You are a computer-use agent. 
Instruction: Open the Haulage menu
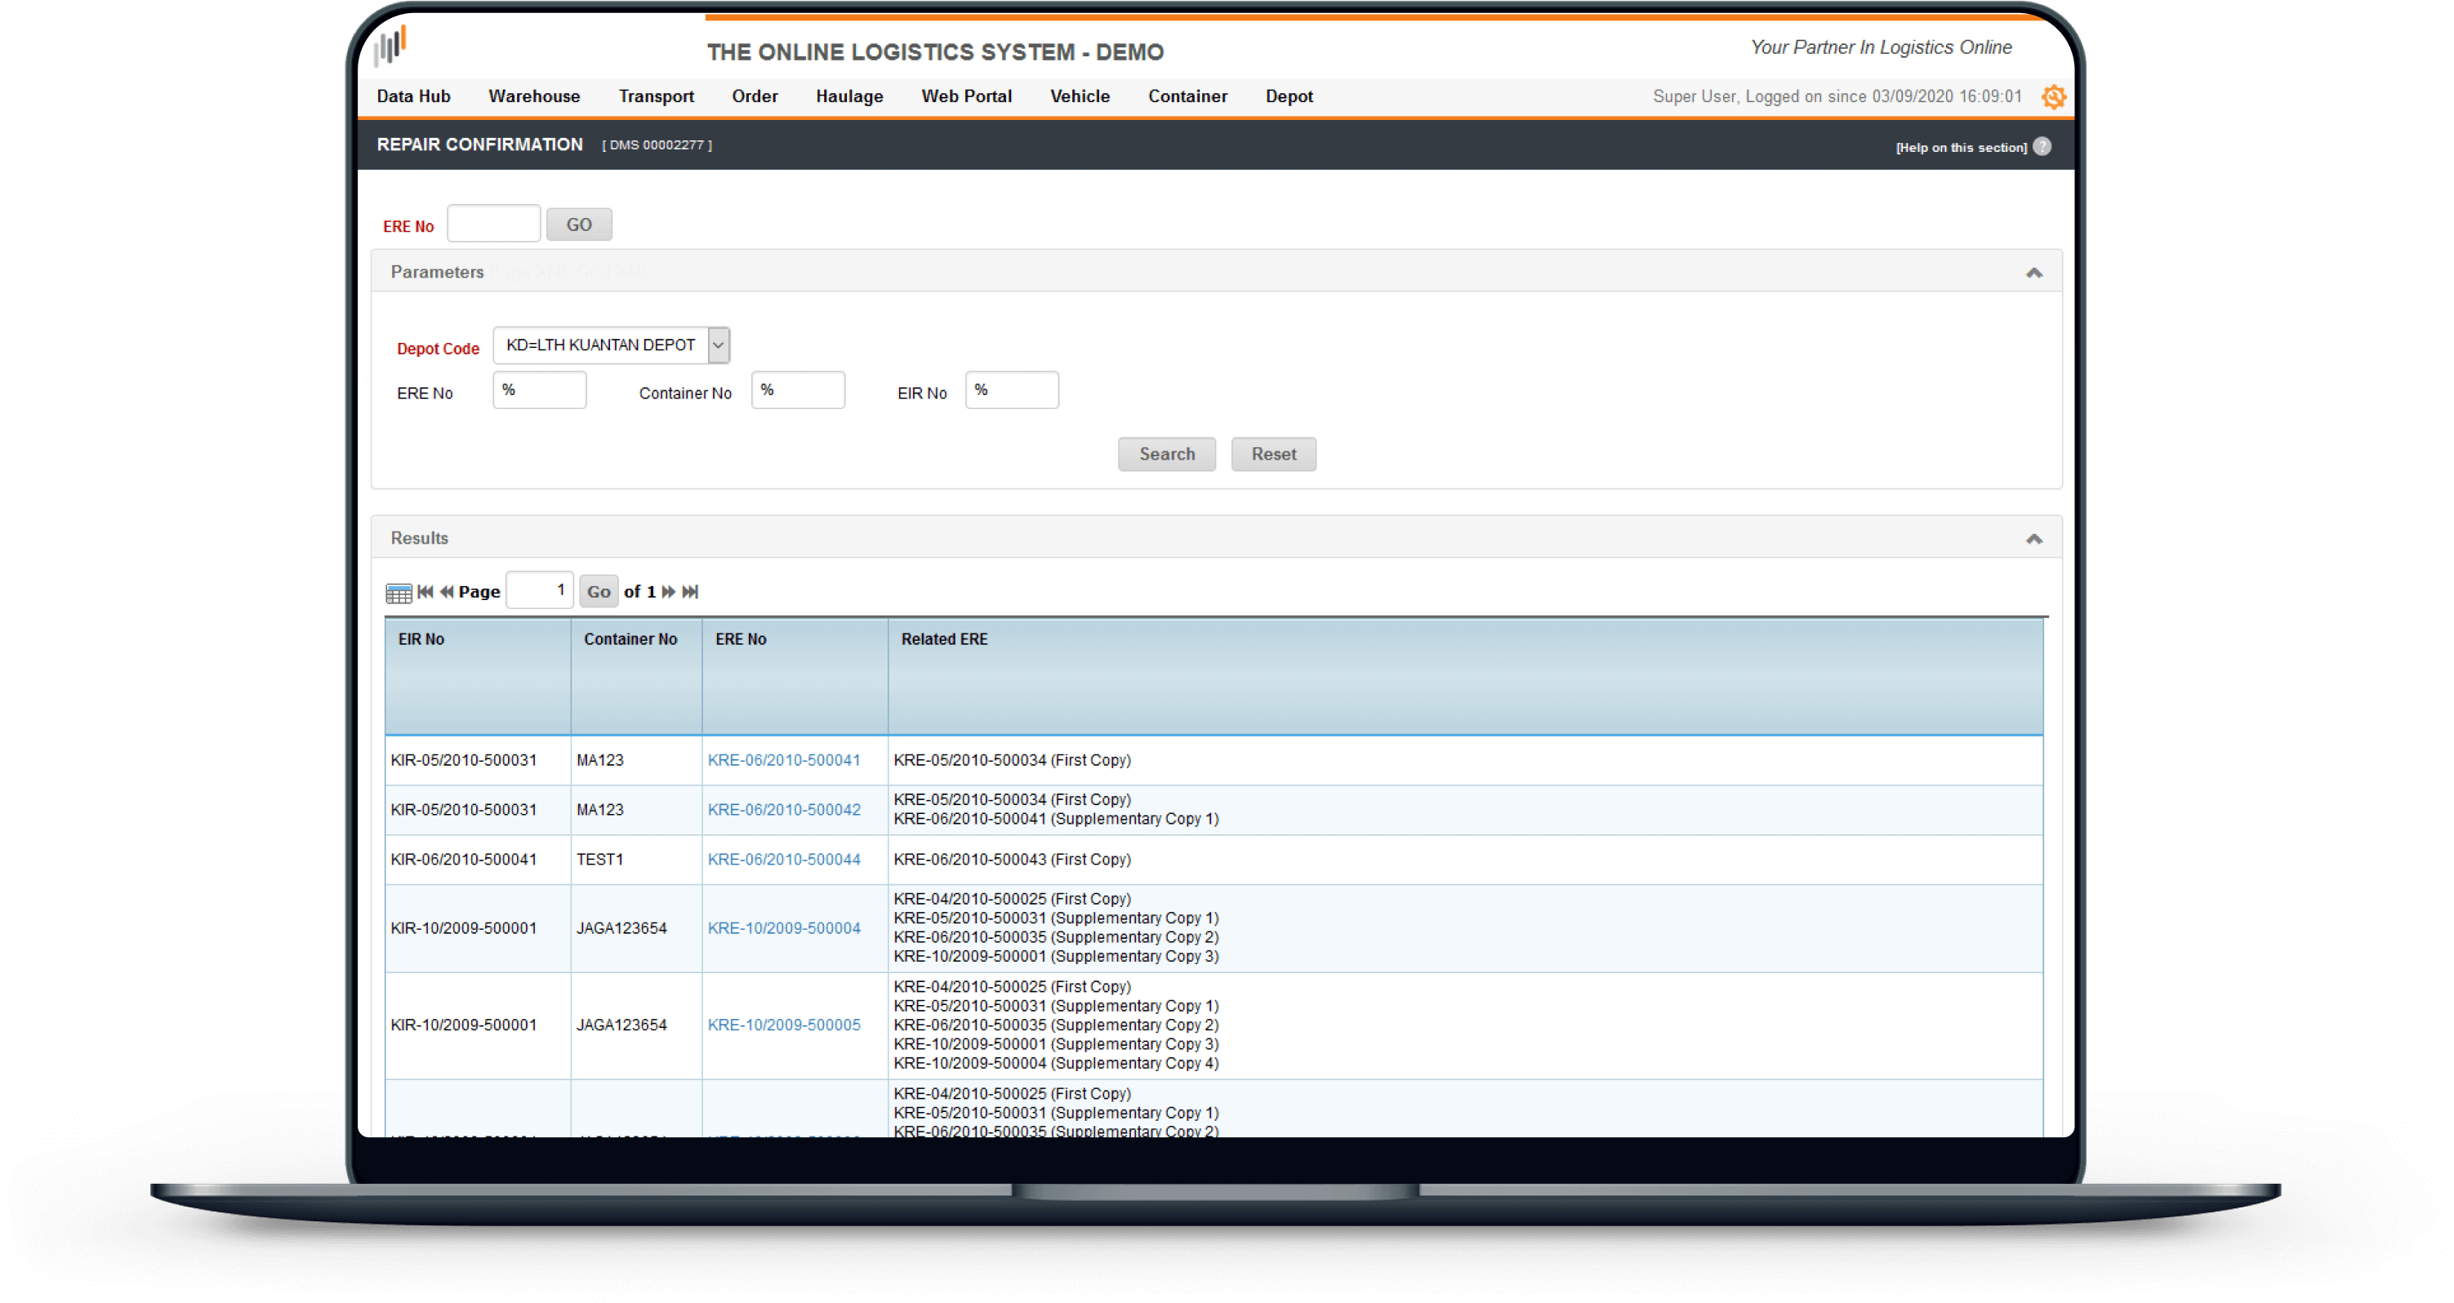(848, 96)
